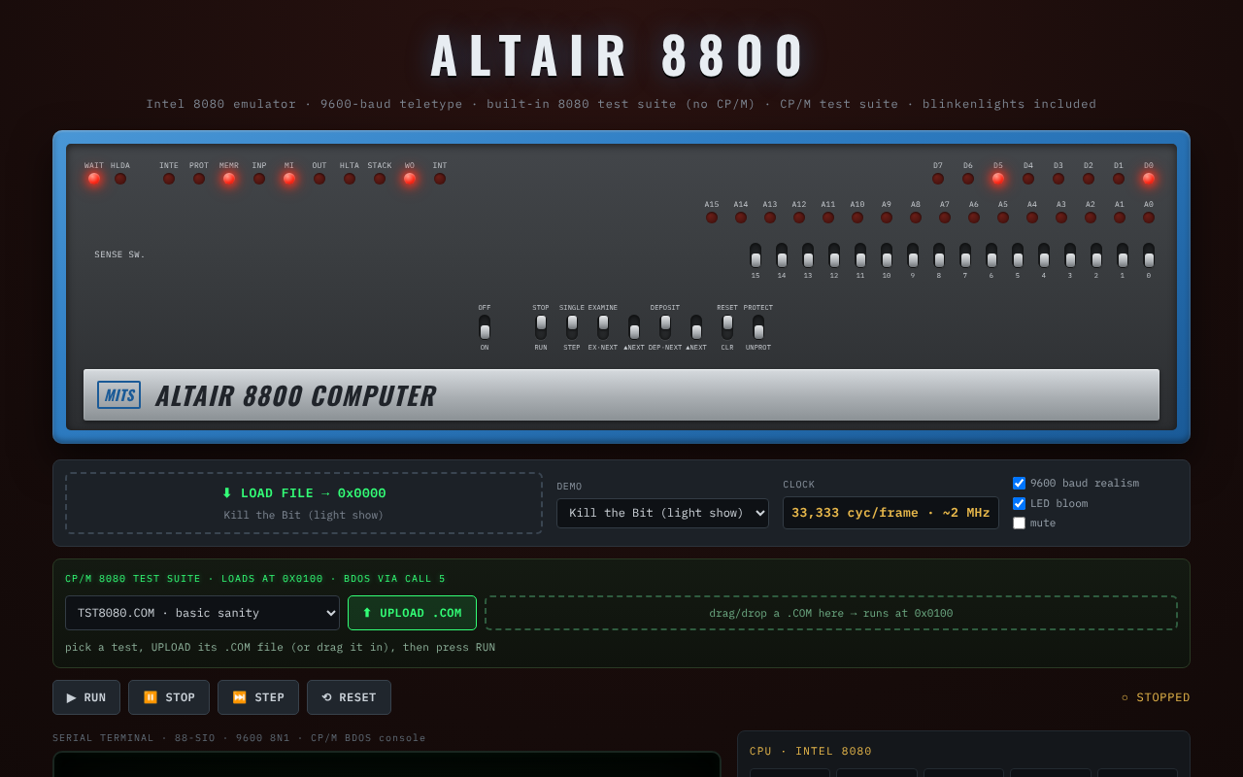Click the CPU · INTEL 8080 panel heading
1243x777 pixels.
(x=811, y=751)
